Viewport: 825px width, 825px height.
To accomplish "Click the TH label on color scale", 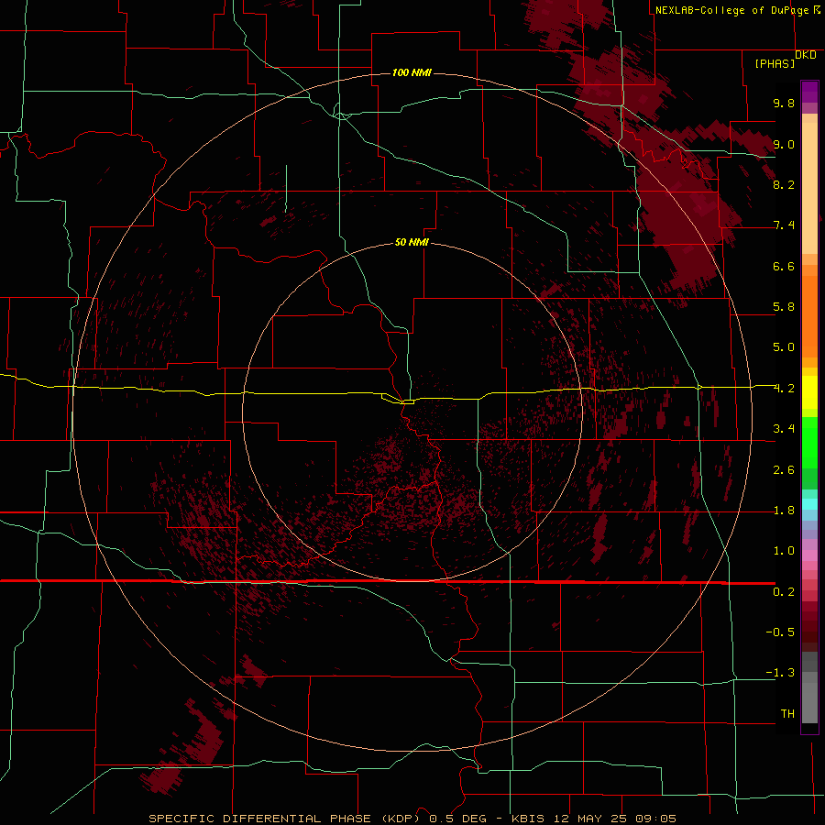I will 787,714.
